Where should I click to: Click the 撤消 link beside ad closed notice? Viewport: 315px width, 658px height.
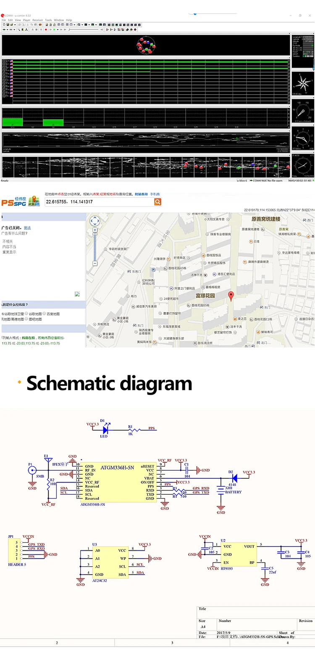pos(27,228)
